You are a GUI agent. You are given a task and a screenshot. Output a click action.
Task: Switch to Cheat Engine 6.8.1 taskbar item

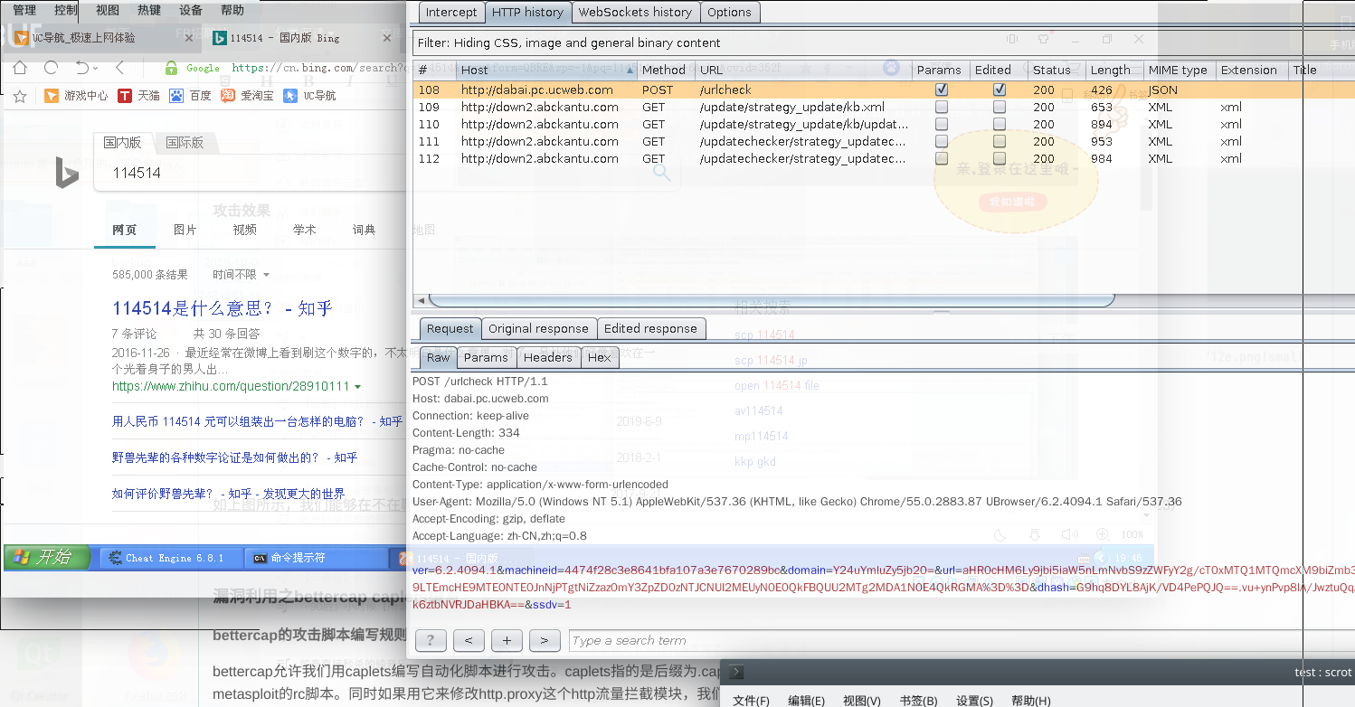point(172,558)
